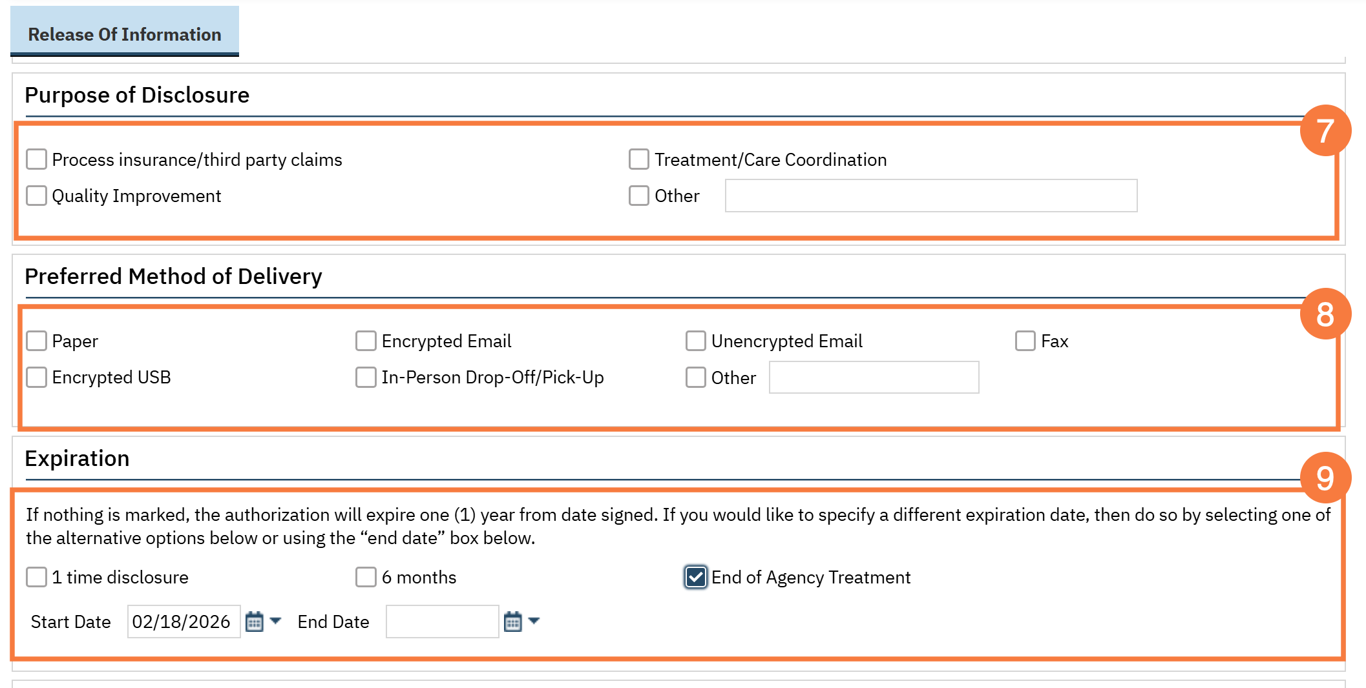Image resolution: width=1366 pixels, height=688 pixels.
Task: Check Other under Purpose of Disclosure
Action: coord(639,196)
